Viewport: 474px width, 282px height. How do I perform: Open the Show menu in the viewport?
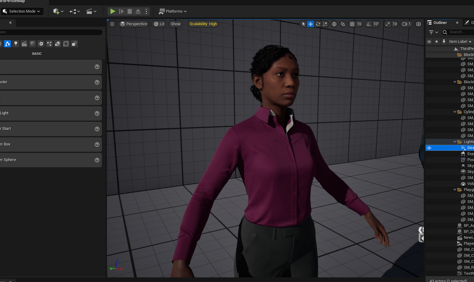point(175,24)
